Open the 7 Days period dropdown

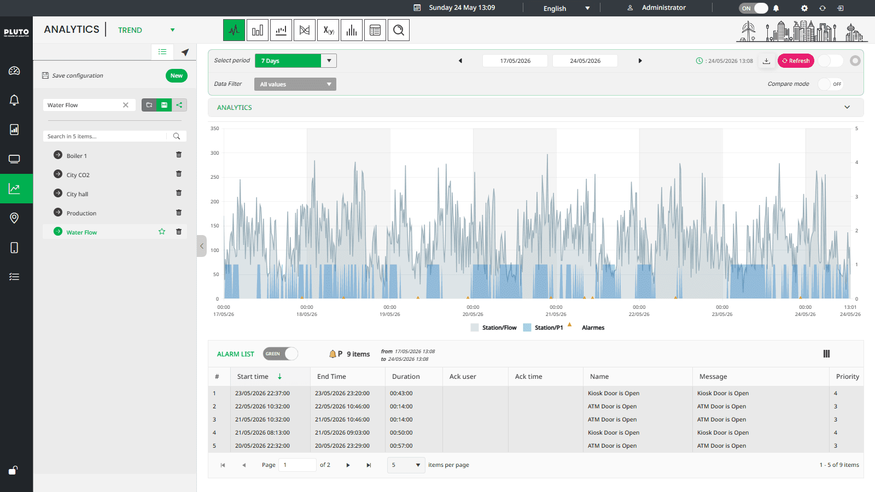(x=296, y=61)
